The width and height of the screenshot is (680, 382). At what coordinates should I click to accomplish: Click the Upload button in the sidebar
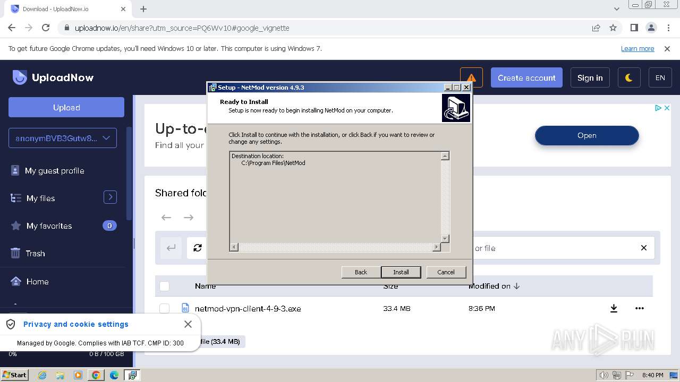click(66, 107)
